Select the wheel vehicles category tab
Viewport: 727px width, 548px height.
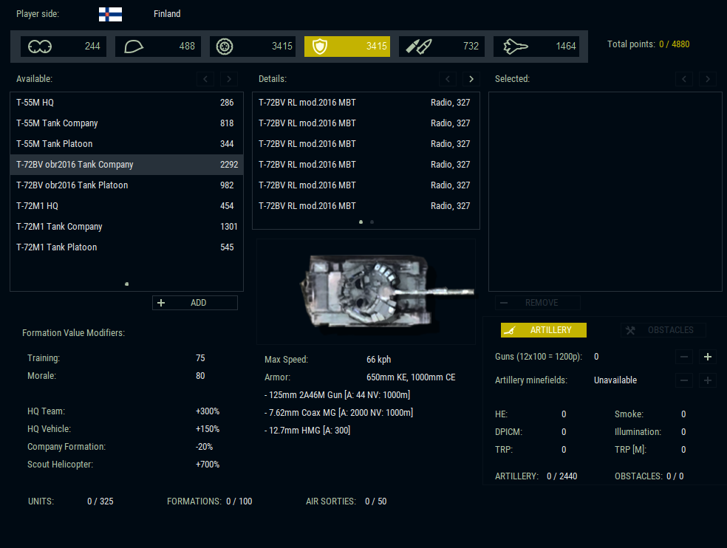[x=252, y=47]
